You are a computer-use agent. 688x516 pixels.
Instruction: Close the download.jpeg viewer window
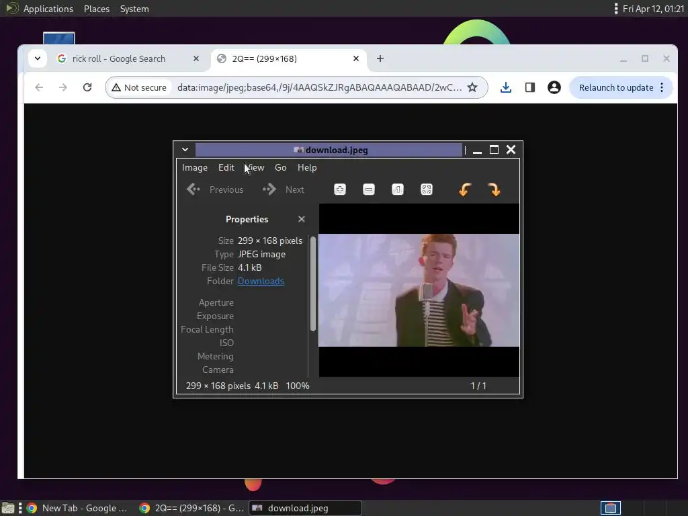(x=511, y=150)
